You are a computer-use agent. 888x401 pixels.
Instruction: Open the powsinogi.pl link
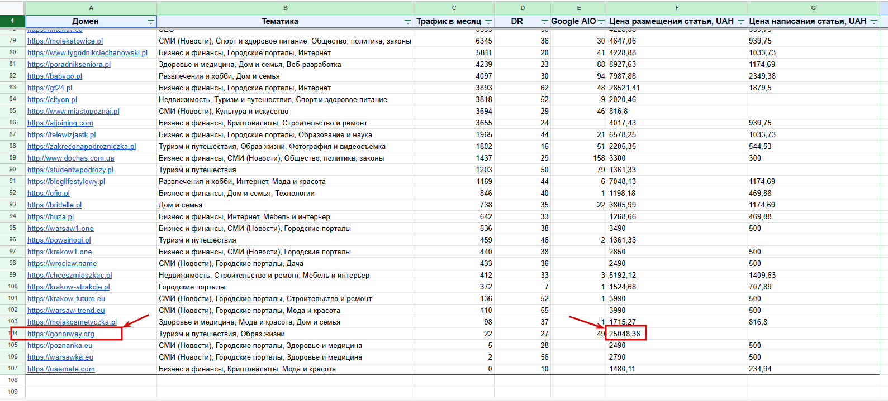[x=59, y=240]
